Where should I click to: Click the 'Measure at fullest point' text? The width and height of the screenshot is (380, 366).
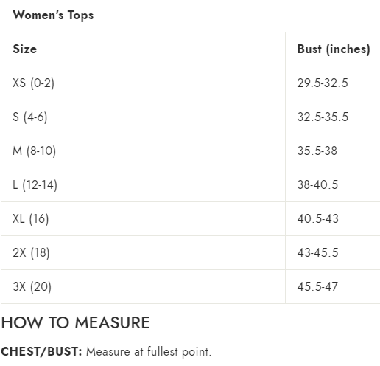click(x=149, y=351)
